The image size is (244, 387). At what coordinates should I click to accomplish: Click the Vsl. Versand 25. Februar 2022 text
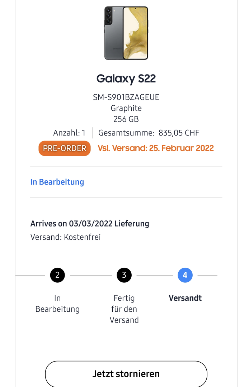coord(156,148)
